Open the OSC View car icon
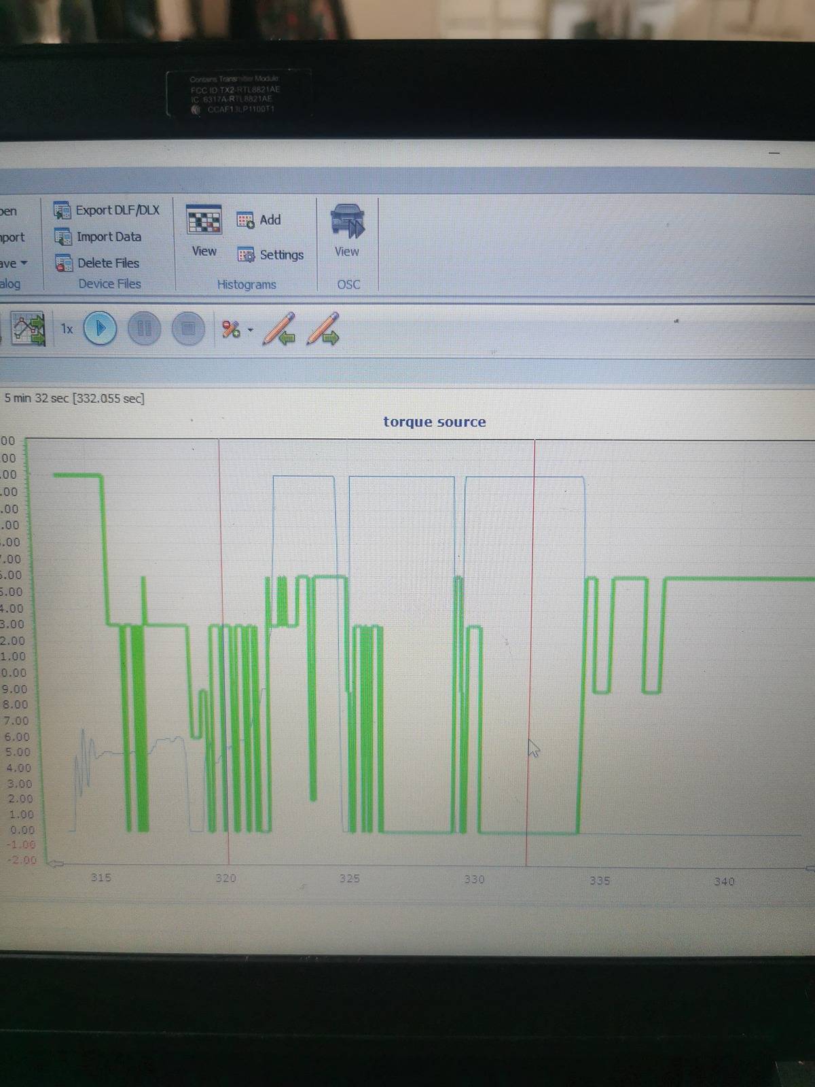 click(347, 230)
